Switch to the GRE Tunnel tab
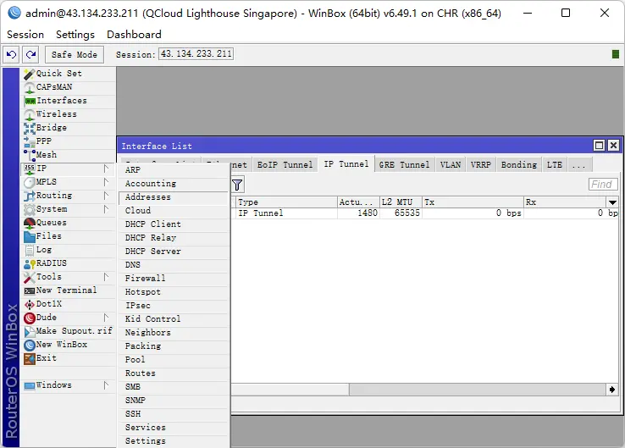 coord(404,165)
